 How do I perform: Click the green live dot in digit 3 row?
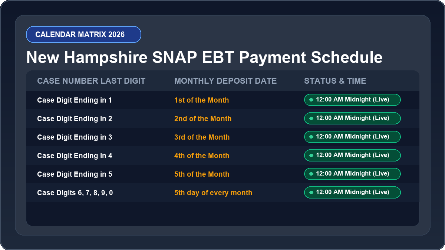(x=311, y=137)
